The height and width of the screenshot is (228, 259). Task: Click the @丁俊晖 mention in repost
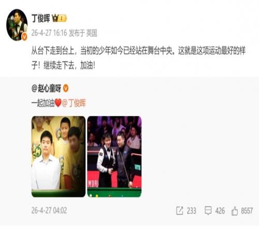tap(74, 103)
